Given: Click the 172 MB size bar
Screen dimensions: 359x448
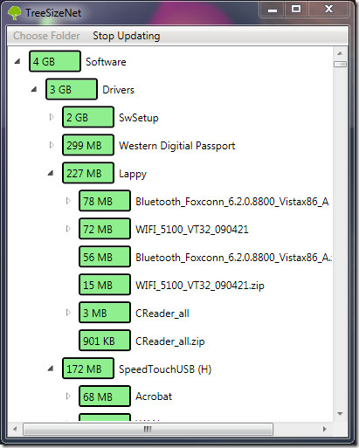Looking at the screenshot, I should pos(88,369).
